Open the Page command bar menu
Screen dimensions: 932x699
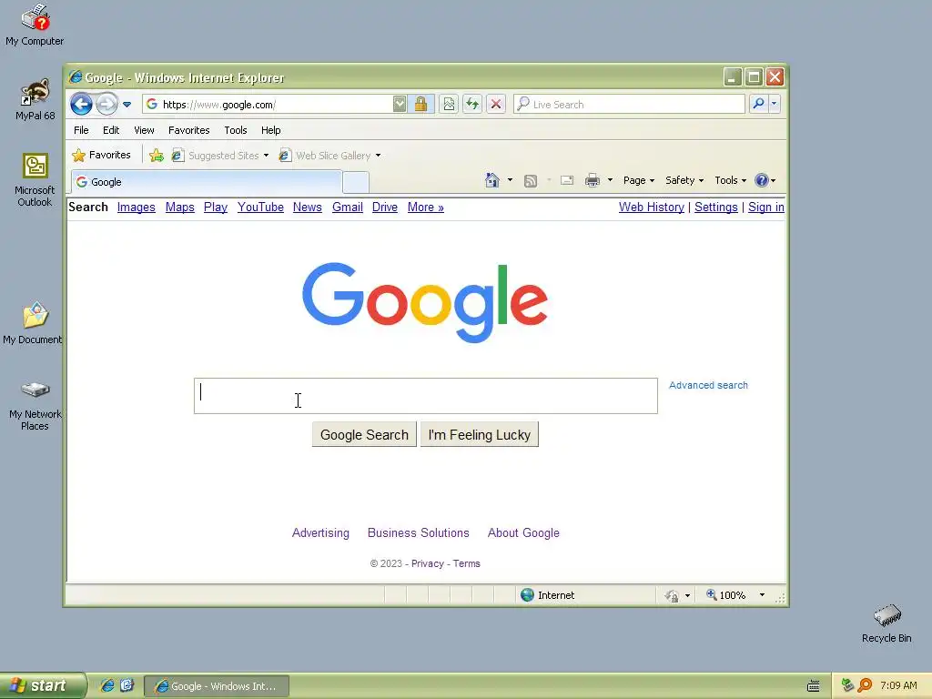coord(638,180)
